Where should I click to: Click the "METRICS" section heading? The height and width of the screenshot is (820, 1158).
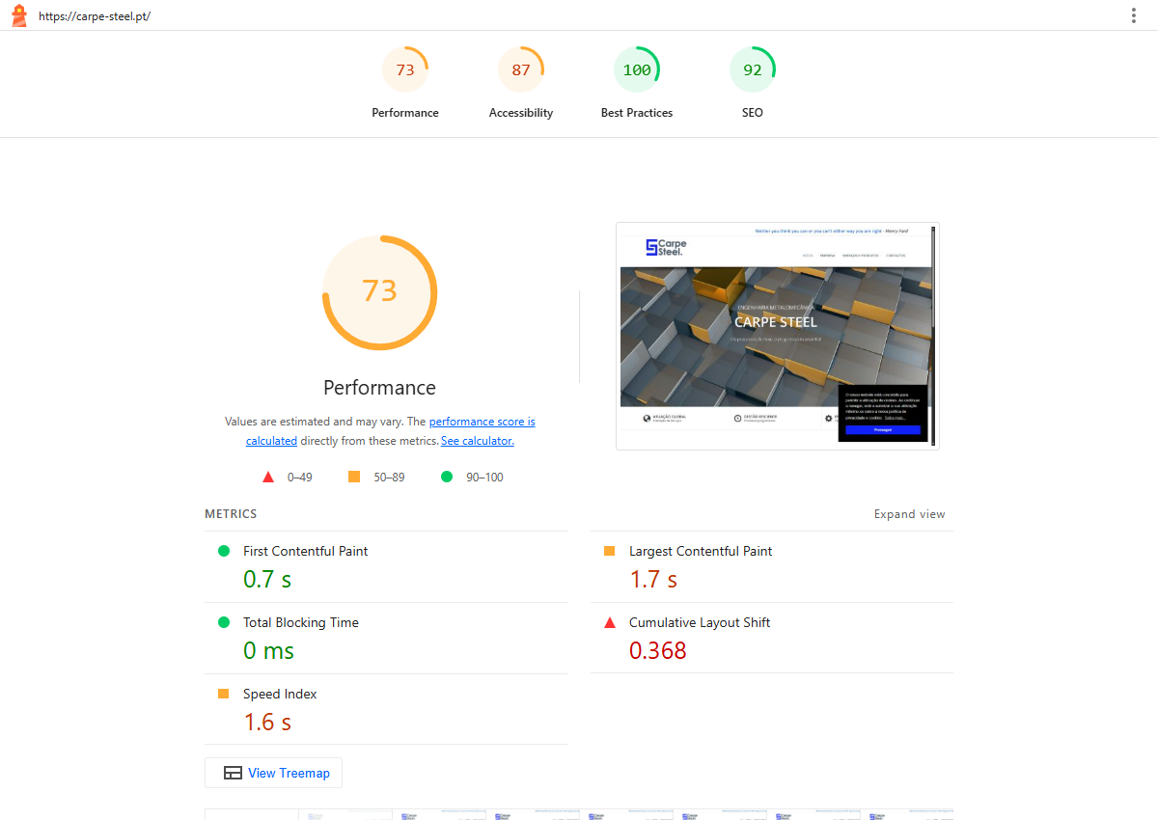pos(231,514)
